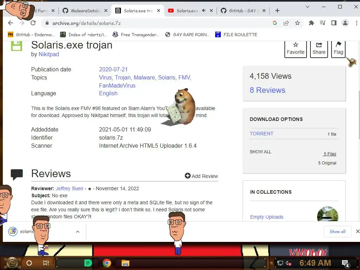
Task: Open the FanMadeVirus topic link
Action: [x=117, y=86]
